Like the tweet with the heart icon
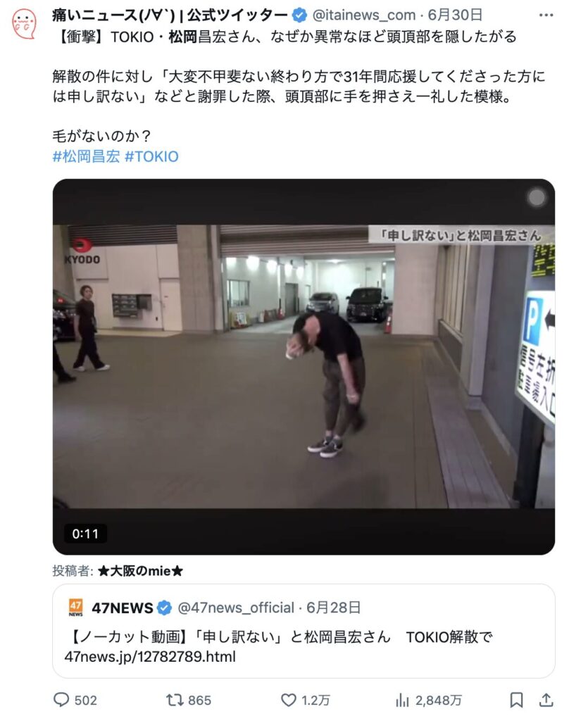This screenshot has width=569, height=721. [x=289, y=700]
